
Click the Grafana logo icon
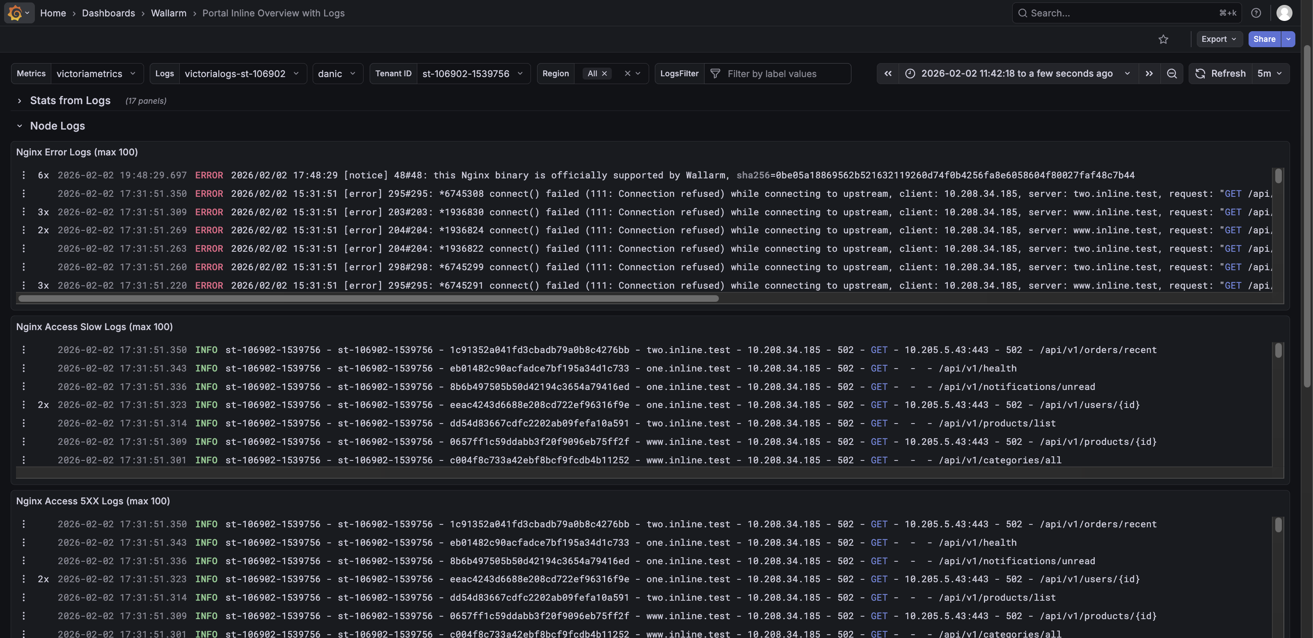[15, 13]
